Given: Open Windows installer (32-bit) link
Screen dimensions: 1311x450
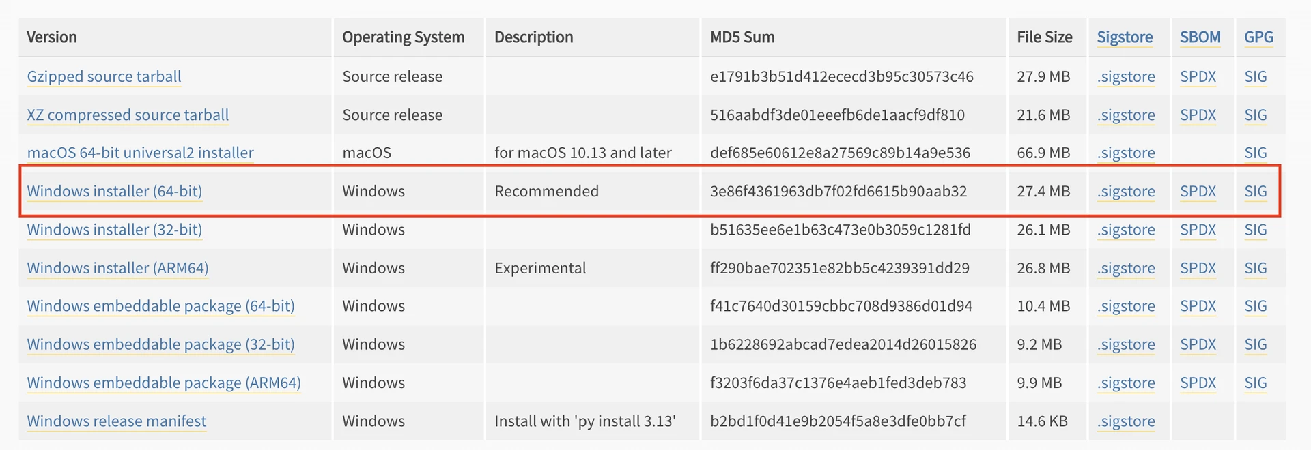Looking at the screenshot, I should click(114, 230).
